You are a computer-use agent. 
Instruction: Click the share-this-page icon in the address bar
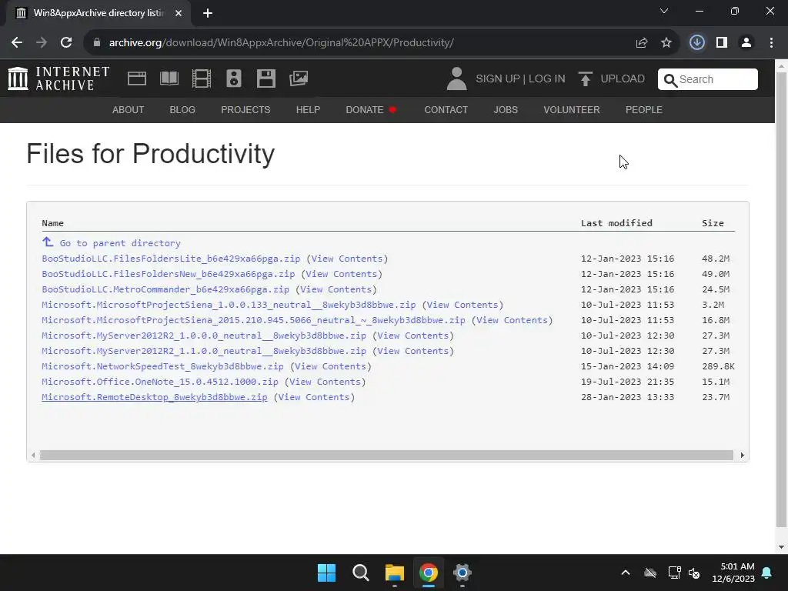pyautogui.click(x=642, y=43)
